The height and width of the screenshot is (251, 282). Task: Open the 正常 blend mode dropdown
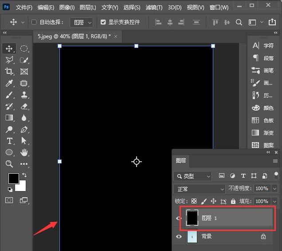tap(200, 189)
